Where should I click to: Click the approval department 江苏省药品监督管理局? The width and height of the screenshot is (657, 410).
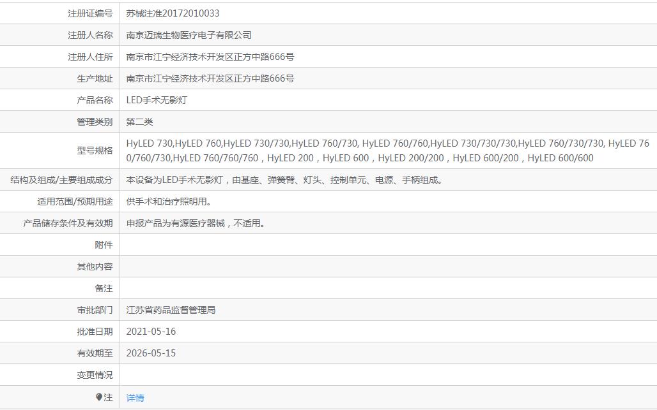coord(171,310)
